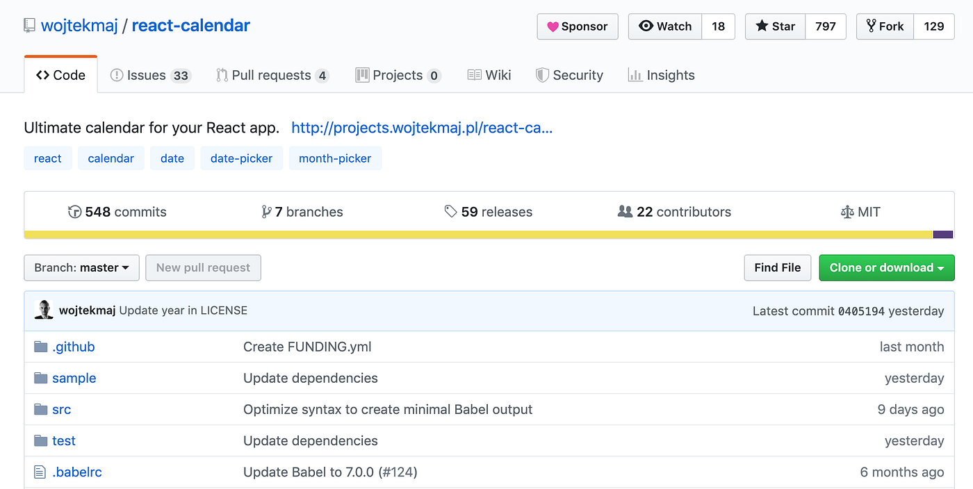View the Insights tab
973x489 pixels.
662,75
